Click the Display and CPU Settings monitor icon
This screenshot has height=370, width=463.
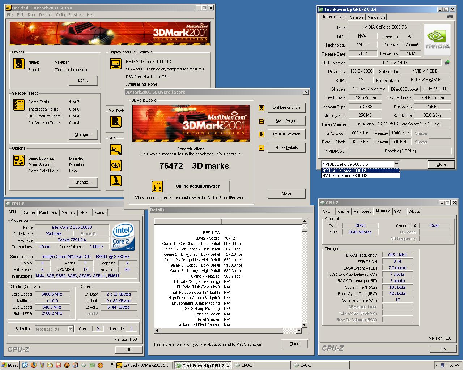tap(116, 63)
